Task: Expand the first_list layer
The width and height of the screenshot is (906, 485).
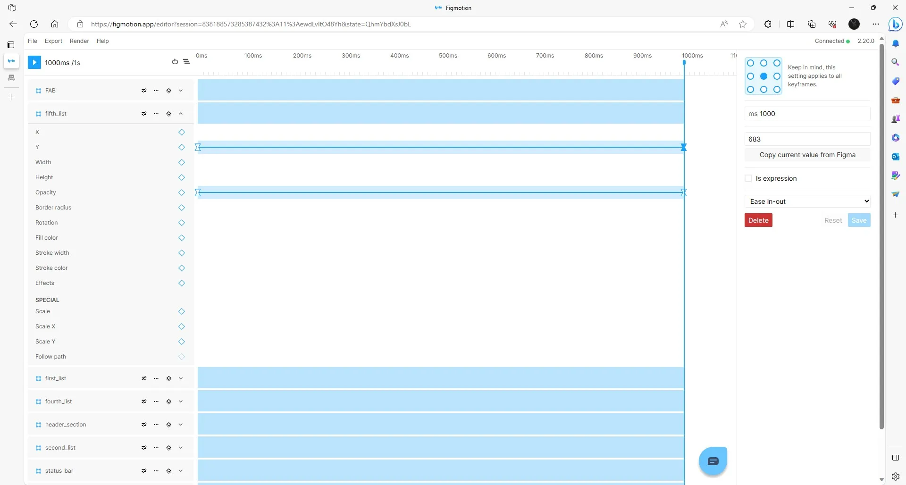Action: [181, 378]
